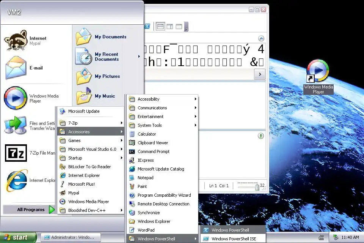
Task: Click the Windows Media Player desktop shortcut
Action: (318, 77)
